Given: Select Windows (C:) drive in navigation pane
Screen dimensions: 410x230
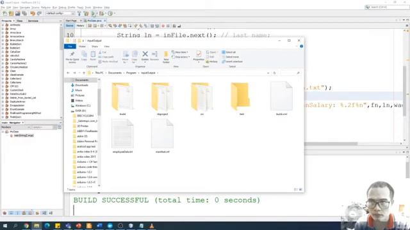Looking at the screenshot, I should pyautogui.click(x=81, y=105).
